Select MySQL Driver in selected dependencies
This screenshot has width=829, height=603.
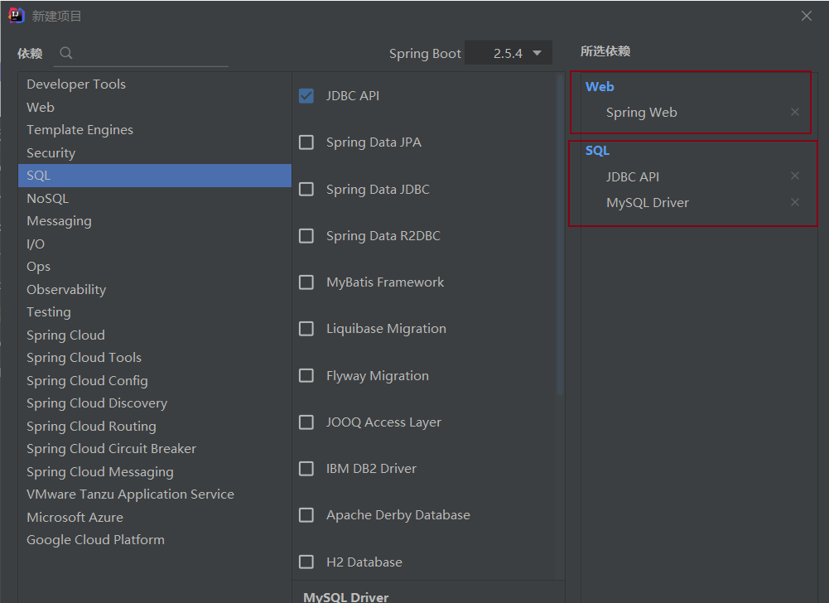648,203
